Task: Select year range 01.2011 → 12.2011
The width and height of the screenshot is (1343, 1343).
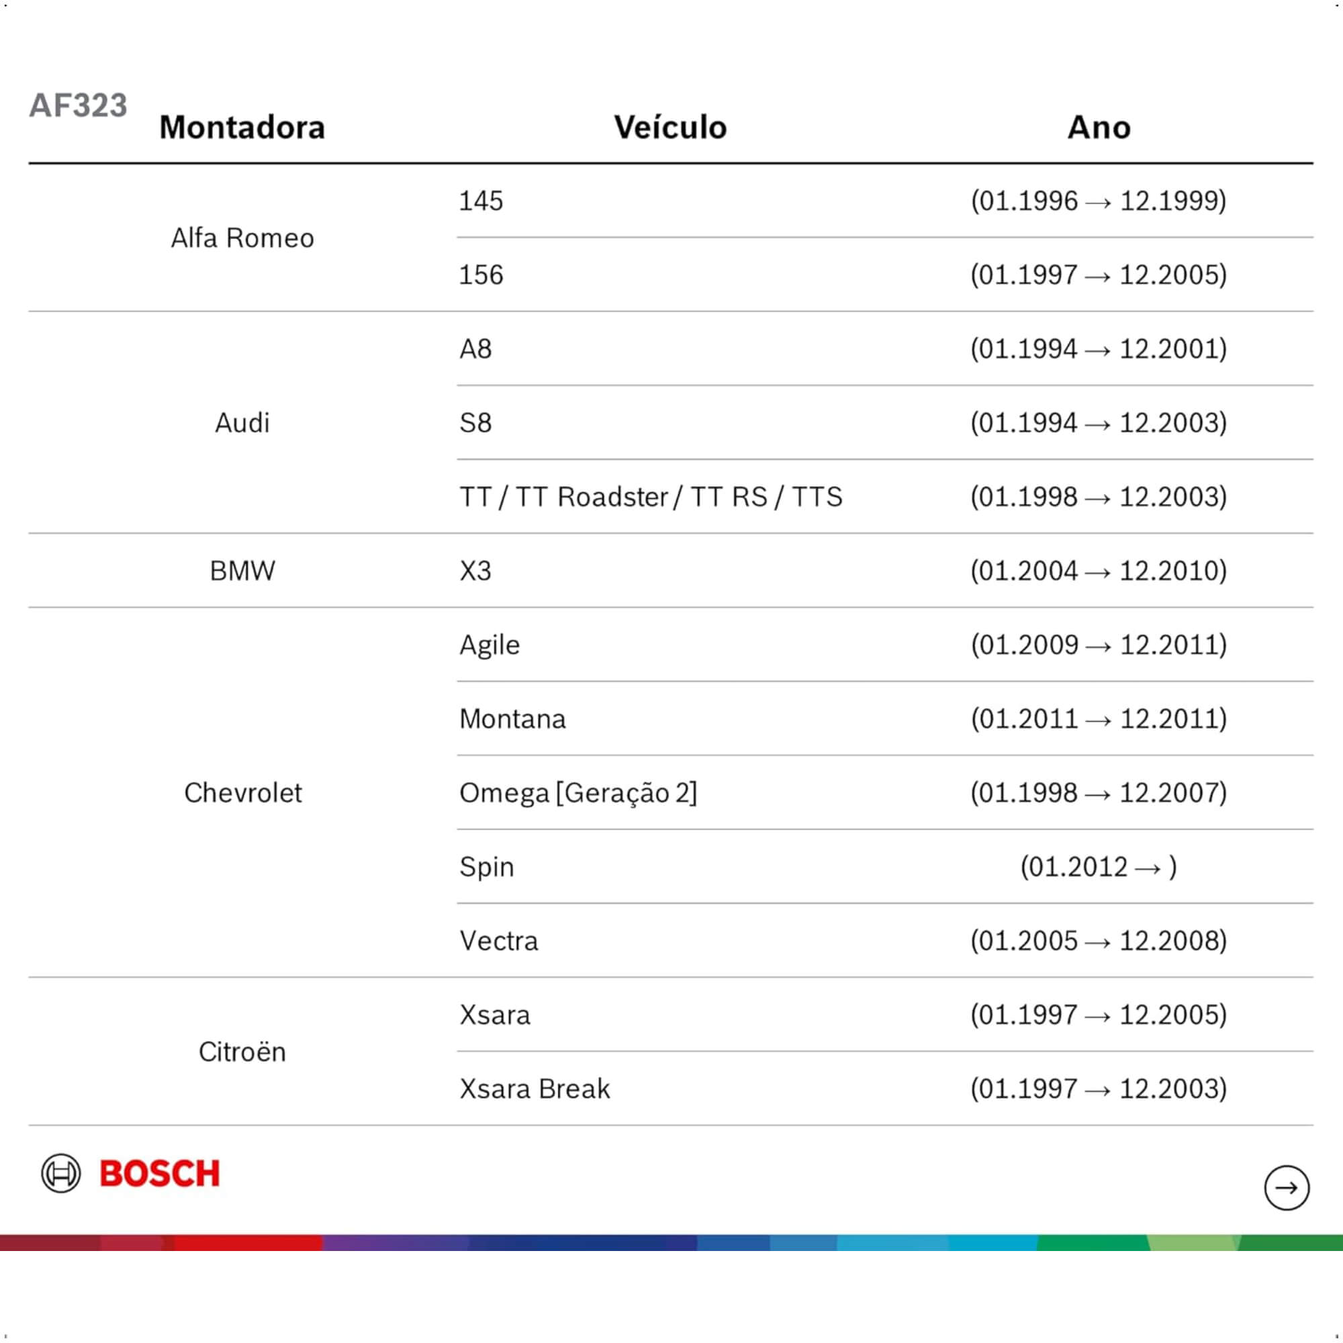Action: (x=1099, y=719)
